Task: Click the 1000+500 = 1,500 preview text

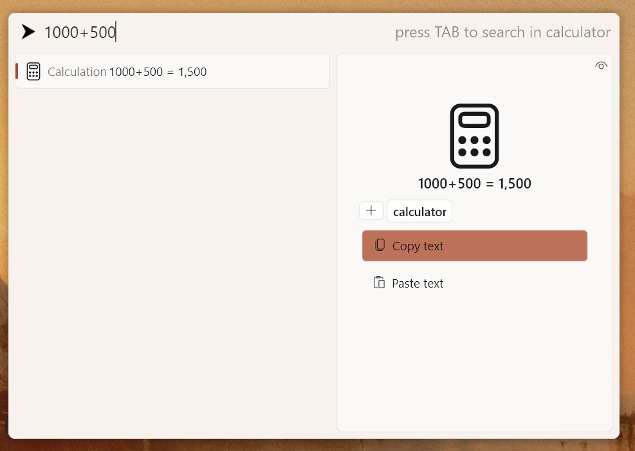Action: (474, 184)
